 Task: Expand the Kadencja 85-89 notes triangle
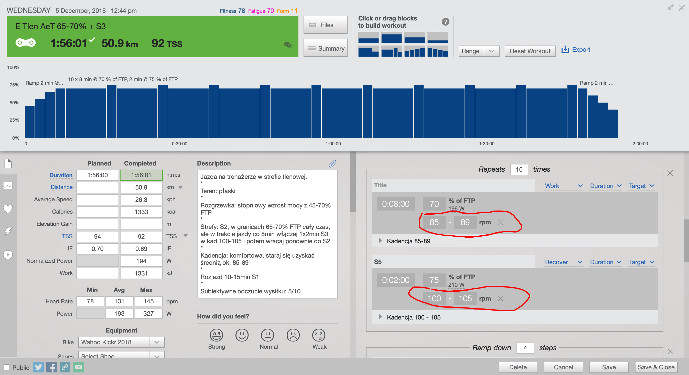point(381,240)
